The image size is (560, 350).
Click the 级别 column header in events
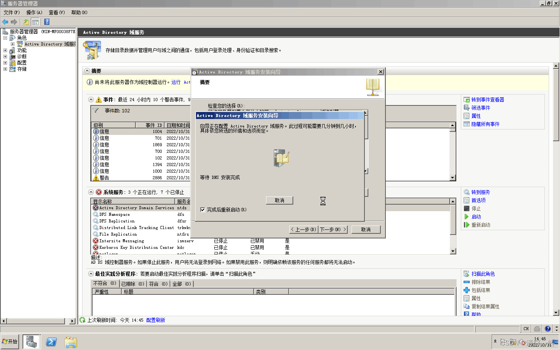coord(114,125)
